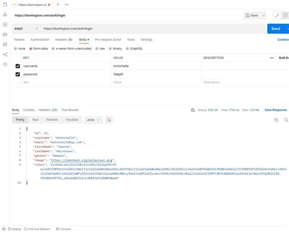
Task: Click the search response magnifier icon
Action: (286, 120)
